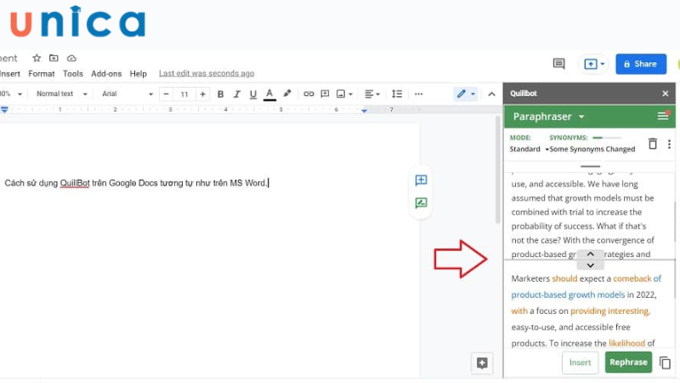Open the highlight color tool
Viewport: 680px width, 383px height.
(x=287, y=94)
